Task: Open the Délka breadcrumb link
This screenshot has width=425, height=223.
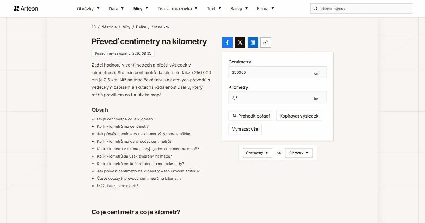Action: (141, 27)
